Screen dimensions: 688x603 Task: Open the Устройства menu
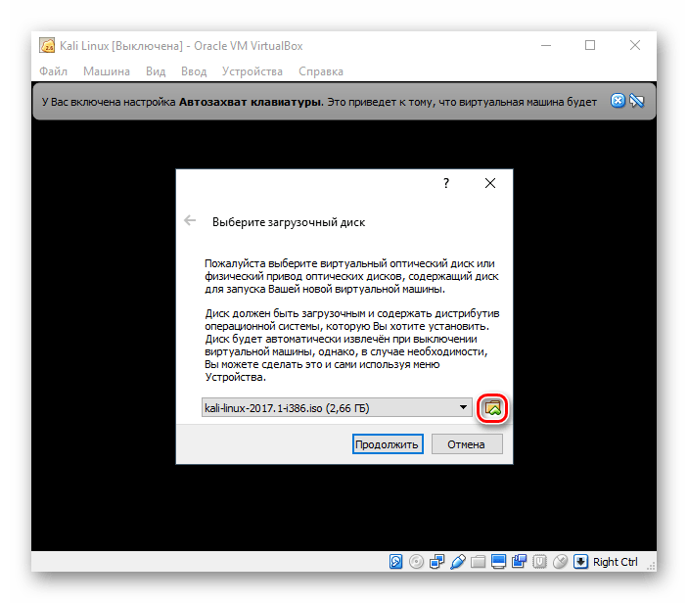click(x=252, y=71)
